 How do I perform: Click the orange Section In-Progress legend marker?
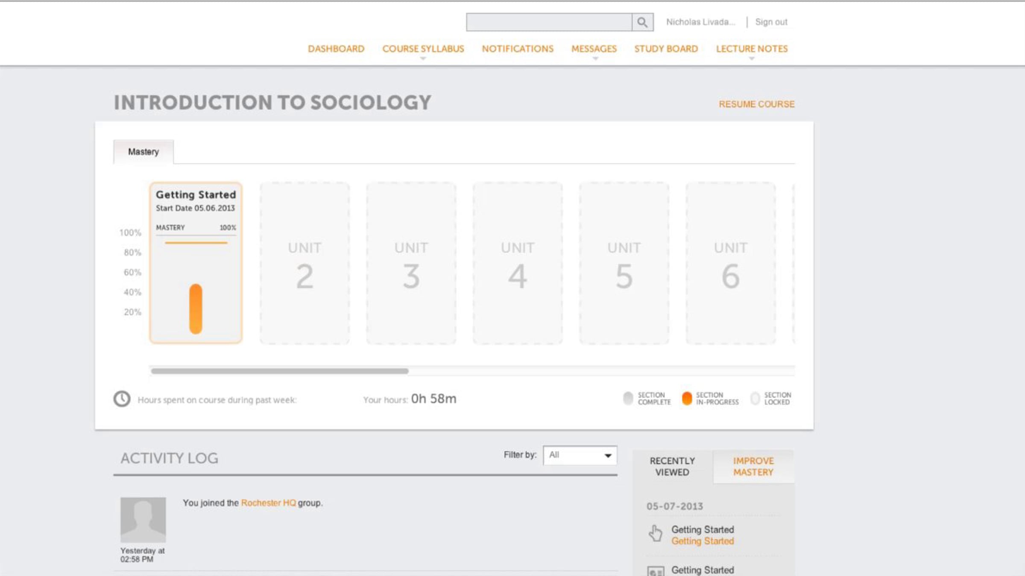[x=687, y=399]
